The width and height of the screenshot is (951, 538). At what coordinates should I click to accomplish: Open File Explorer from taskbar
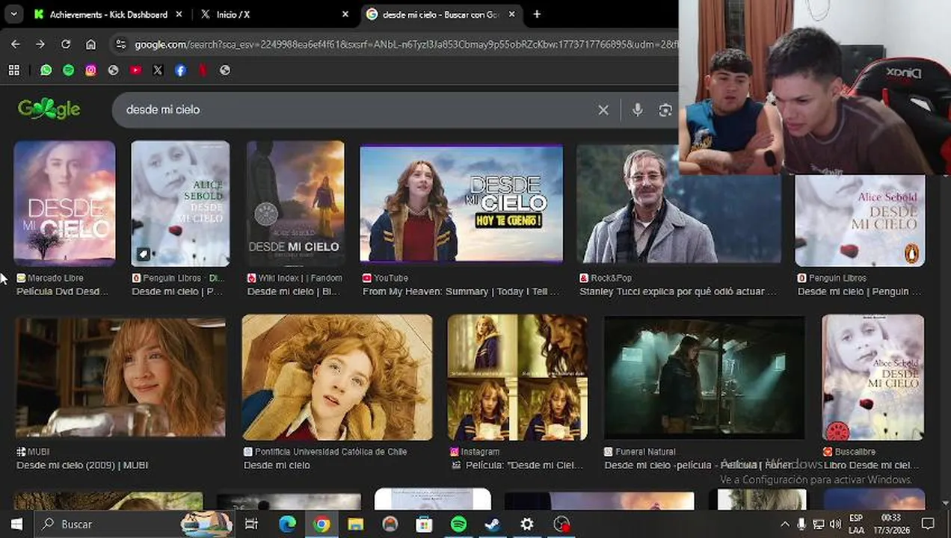coord(355,524)
